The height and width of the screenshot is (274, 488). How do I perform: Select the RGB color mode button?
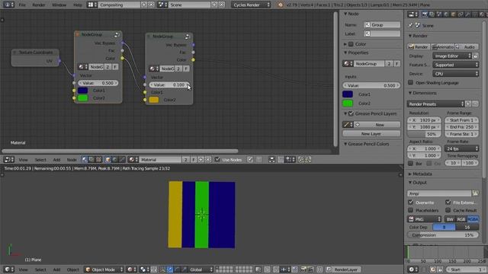[461, 219]
